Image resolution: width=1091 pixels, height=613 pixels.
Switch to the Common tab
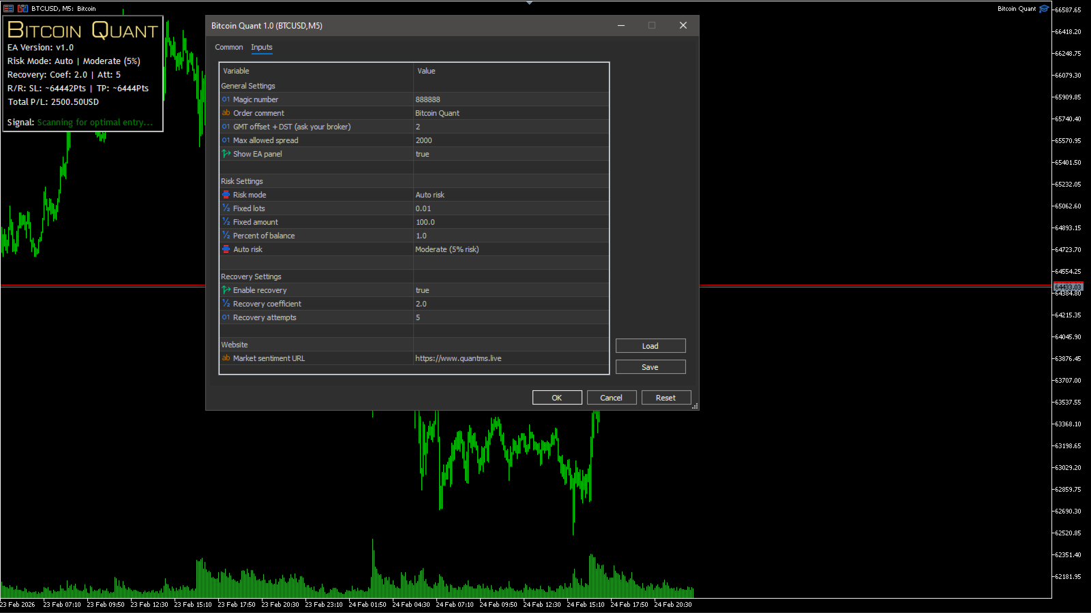tap(228, 47)
